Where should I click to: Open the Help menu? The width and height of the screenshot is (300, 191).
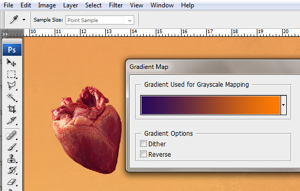point(187,5)
